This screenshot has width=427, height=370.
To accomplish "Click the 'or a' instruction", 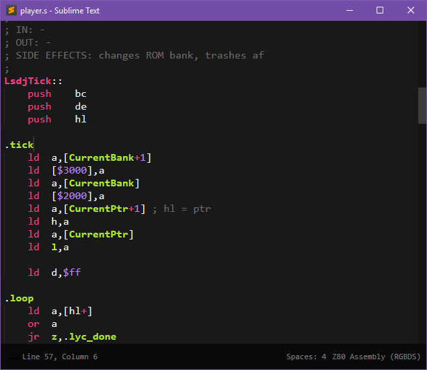I will click(42, 324).
